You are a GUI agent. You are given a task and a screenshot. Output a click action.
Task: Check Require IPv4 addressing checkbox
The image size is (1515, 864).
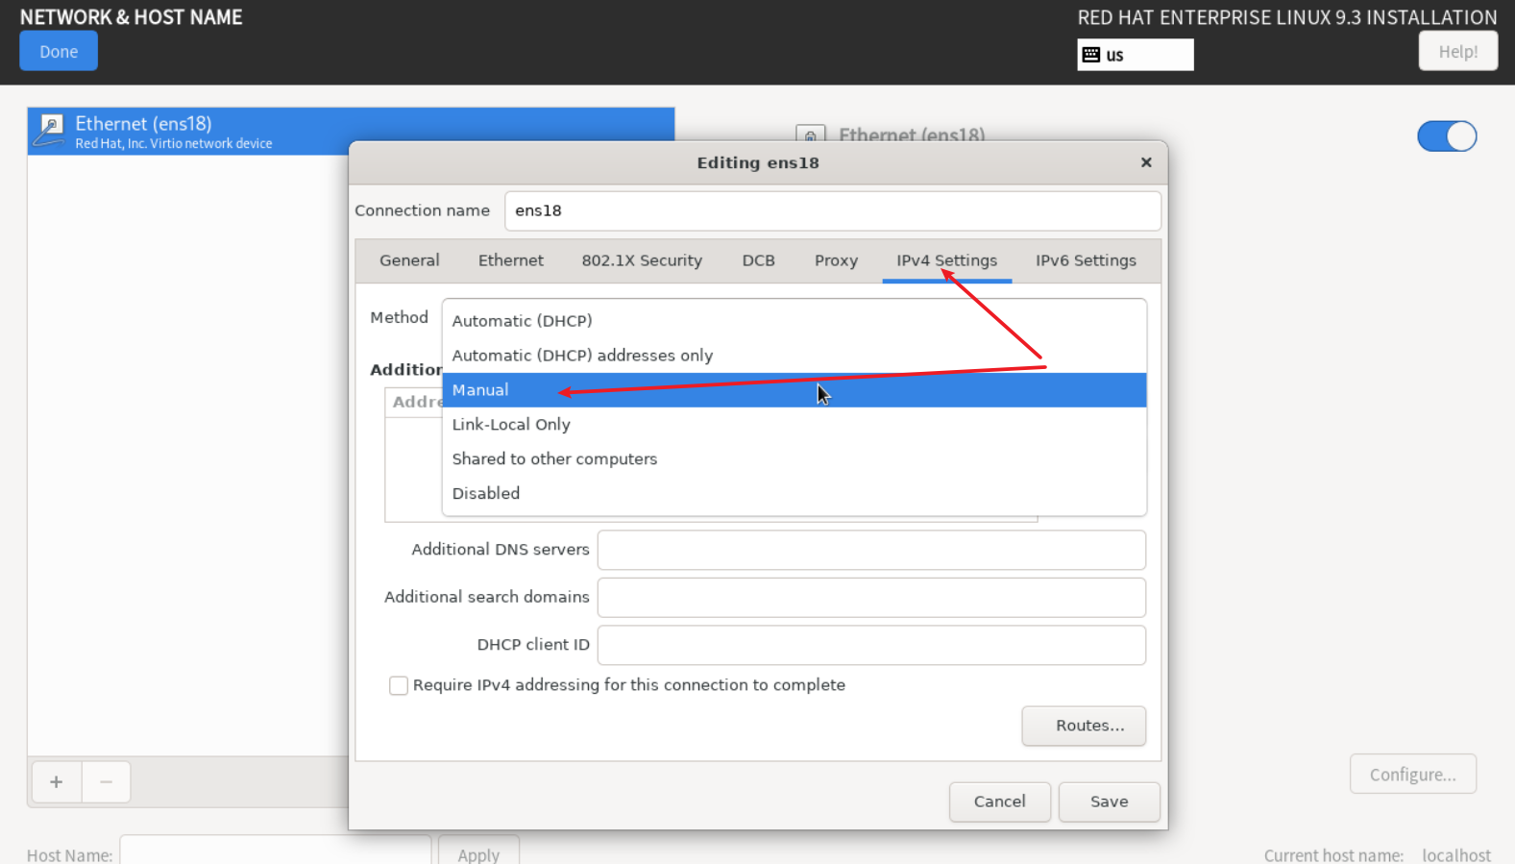(398, 685)
